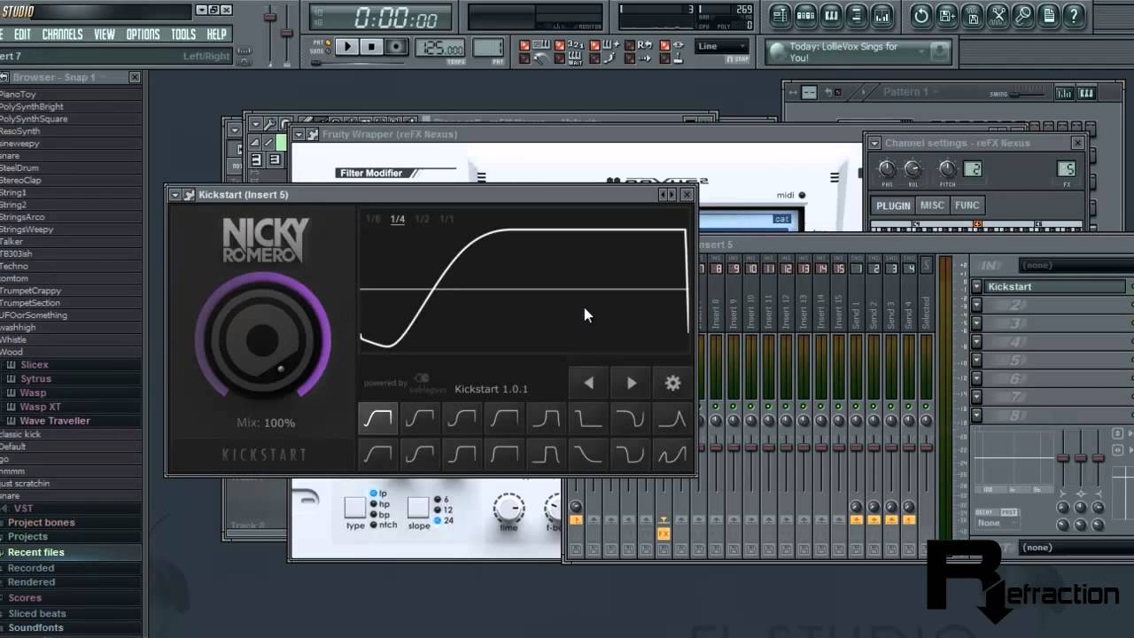Open menu arrow for Kickstart effect slot
Screen dimensions: 1134x638
976,286
